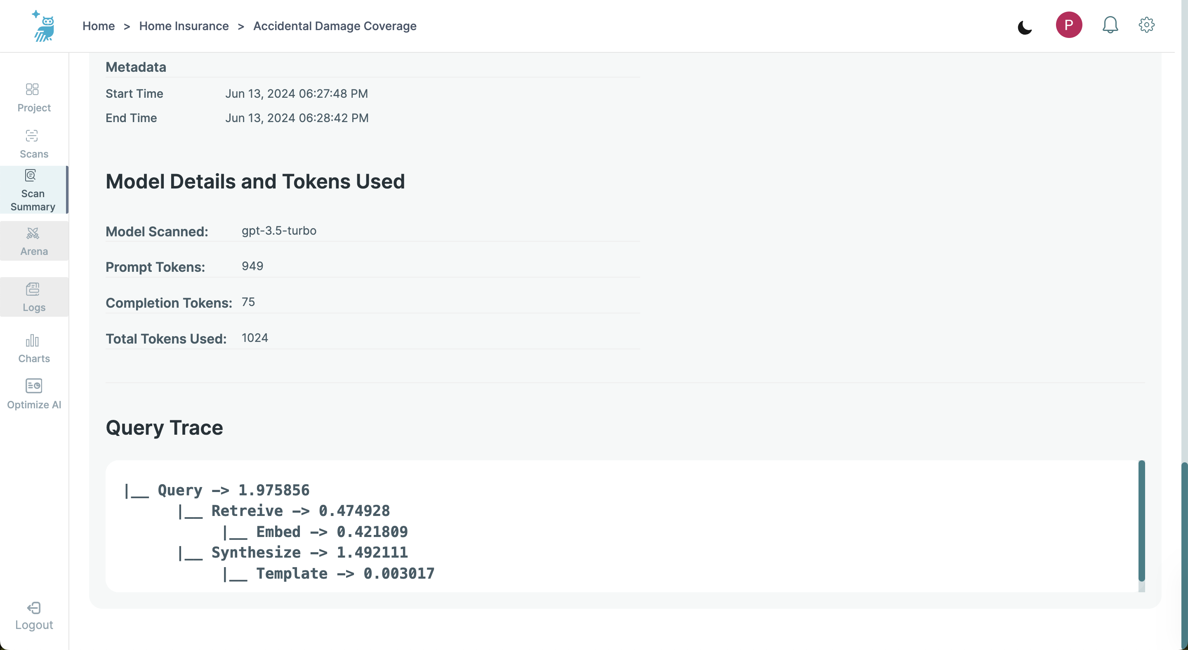Screen dimensions: 1188x650
Task: Open Home Insurance breadcrumb
Action: point(184,26)
